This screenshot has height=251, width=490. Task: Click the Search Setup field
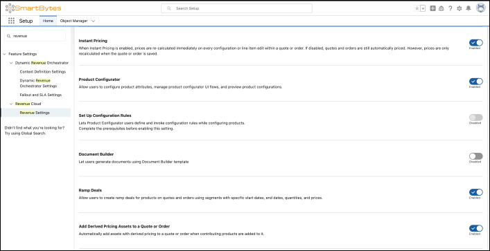pyautogui.click(x=236, y=8)
